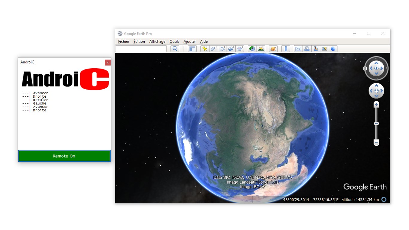The image size is (409, 230).
Task: Look down with the eye joystick arrow
Action: pos(376,73)
